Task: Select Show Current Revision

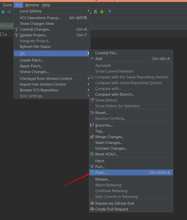Action: (131, 71)
